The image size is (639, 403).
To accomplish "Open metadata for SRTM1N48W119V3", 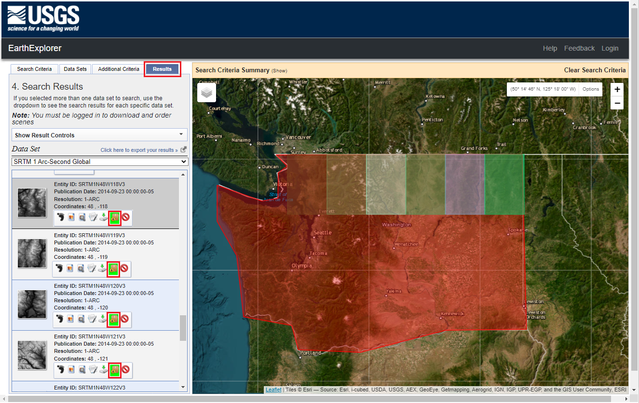I will click(x=92, y=269).
